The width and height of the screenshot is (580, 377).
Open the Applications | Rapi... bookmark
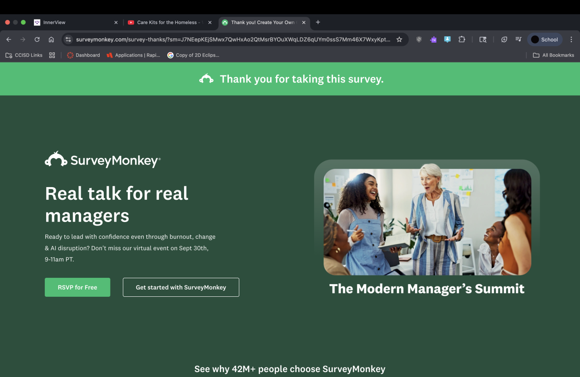(133, 55)
